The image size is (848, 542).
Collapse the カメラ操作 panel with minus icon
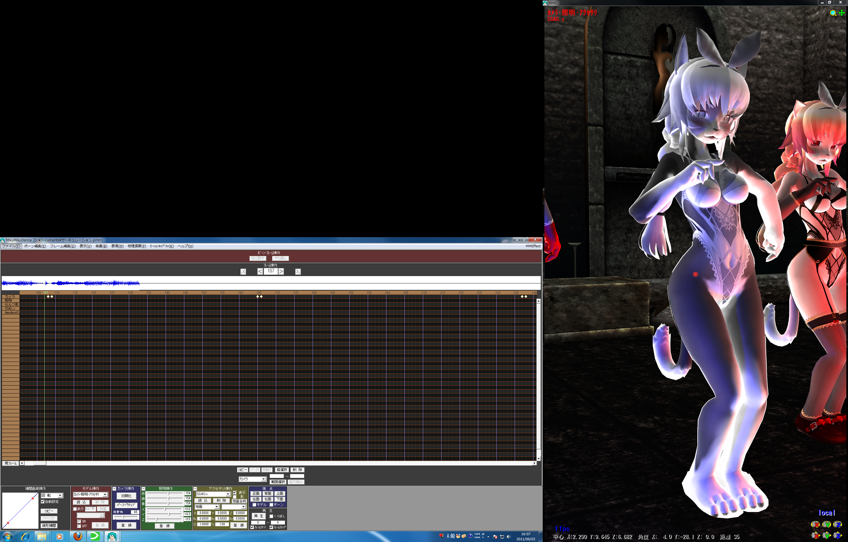coord(114,489)
